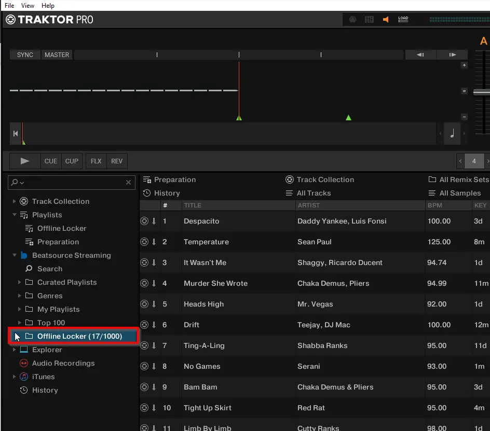This screenshot has height=431, width=490.
Task: Open the All Tracks favorite shortcut
Action: tap(314, 193)
